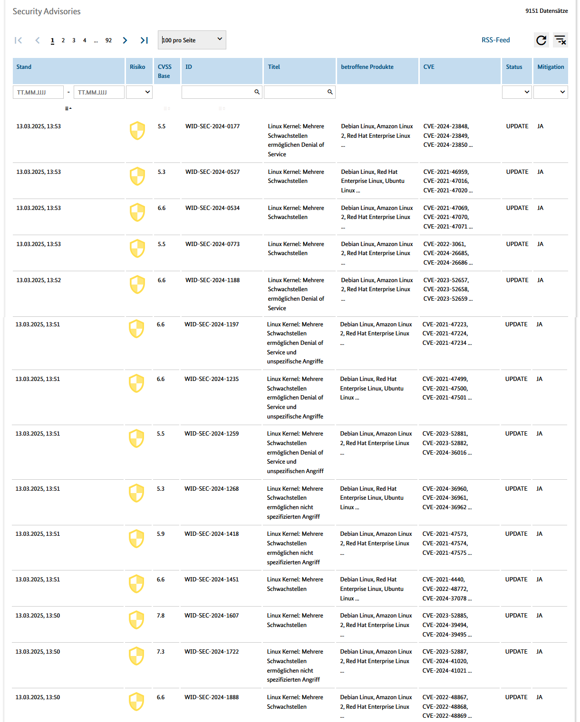Open the RSS-Feed link

[496, 40]
